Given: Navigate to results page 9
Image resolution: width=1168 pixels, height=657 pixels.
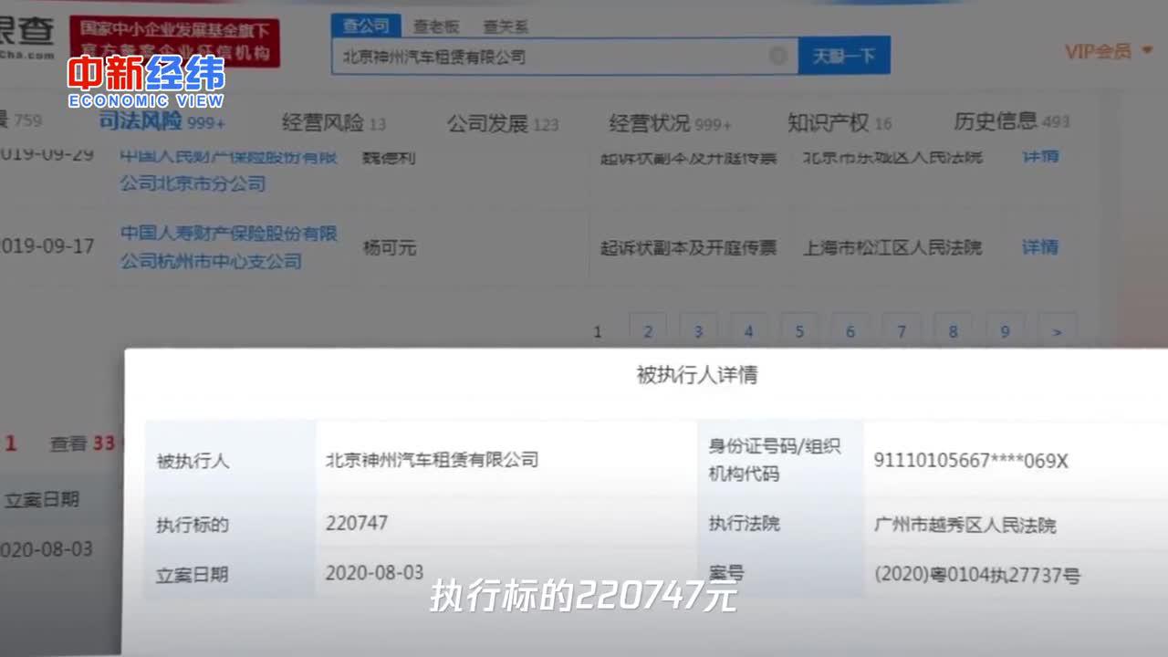Looking at the screenshot, I should click(1005, 331).
